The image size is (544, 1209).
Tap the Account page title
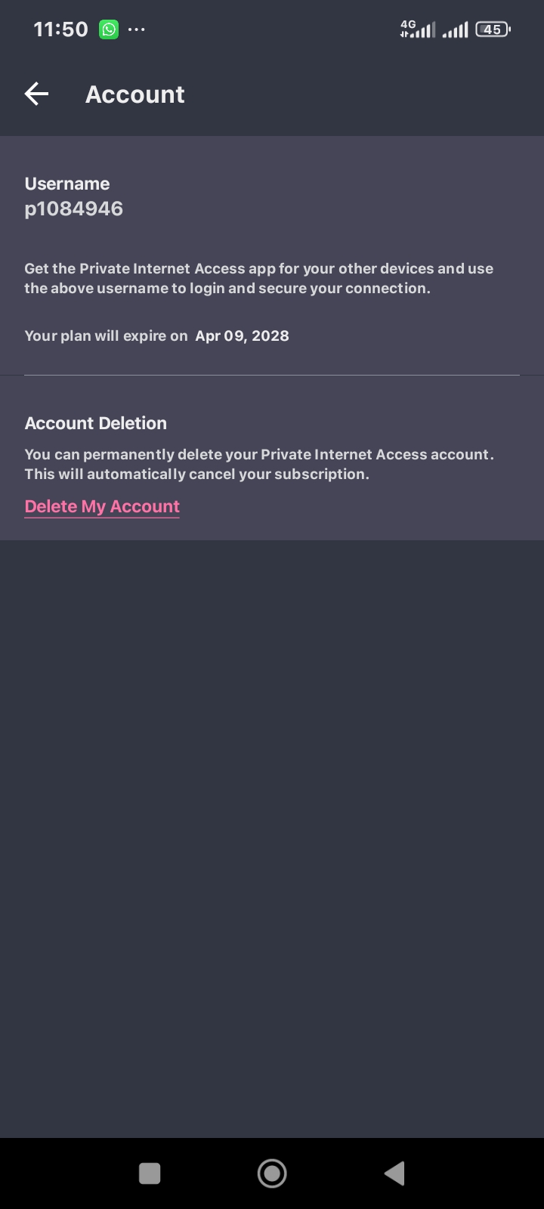coord(135,94)
